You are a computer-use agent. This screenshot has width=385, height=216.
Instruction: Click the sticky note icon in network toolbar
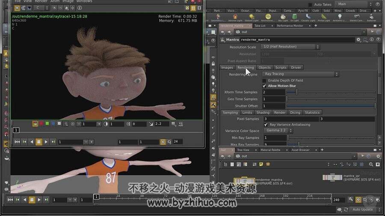(x=261, y=164)
